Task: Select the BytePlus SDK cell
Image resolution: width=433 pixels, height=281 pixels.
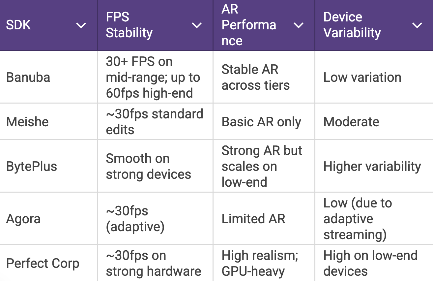Action: point(32,166)
